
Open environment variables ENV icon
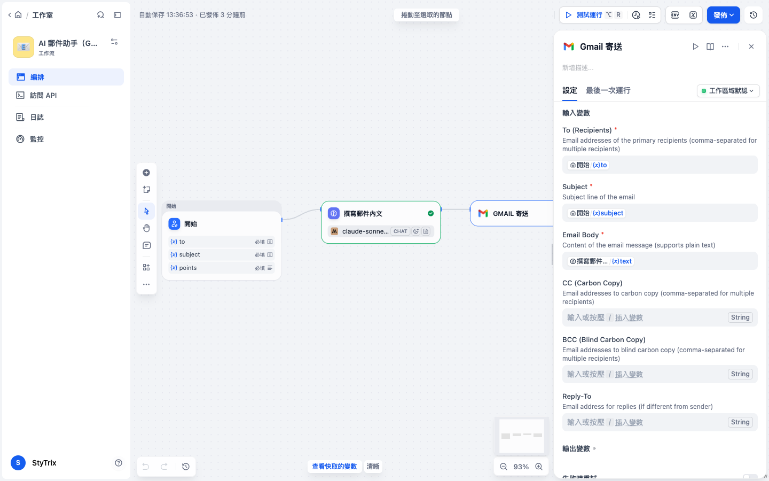[x=675, y=15]
